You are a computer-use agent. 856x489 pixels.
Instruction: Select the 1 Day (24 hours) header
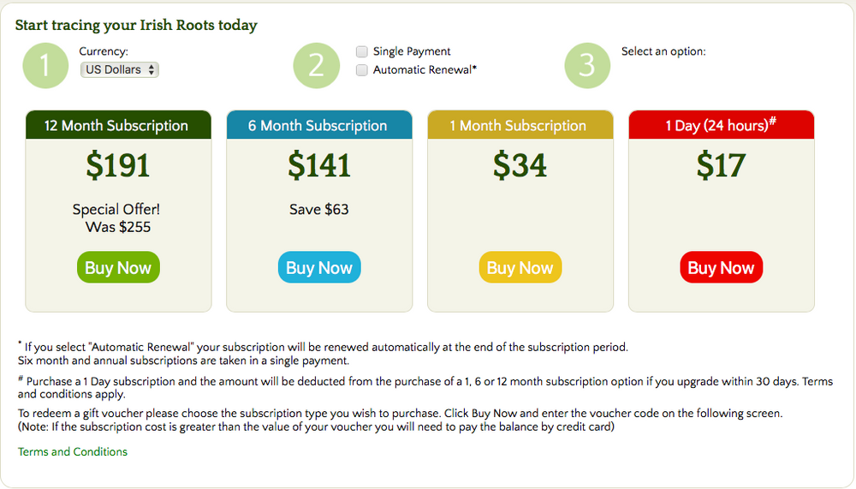tap(721, 125)
